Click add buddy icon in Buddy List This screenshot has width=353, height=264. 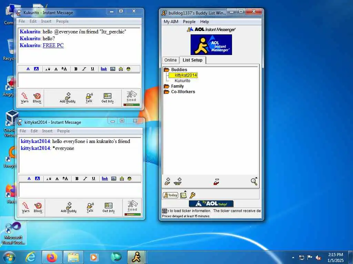click(167, 181)
